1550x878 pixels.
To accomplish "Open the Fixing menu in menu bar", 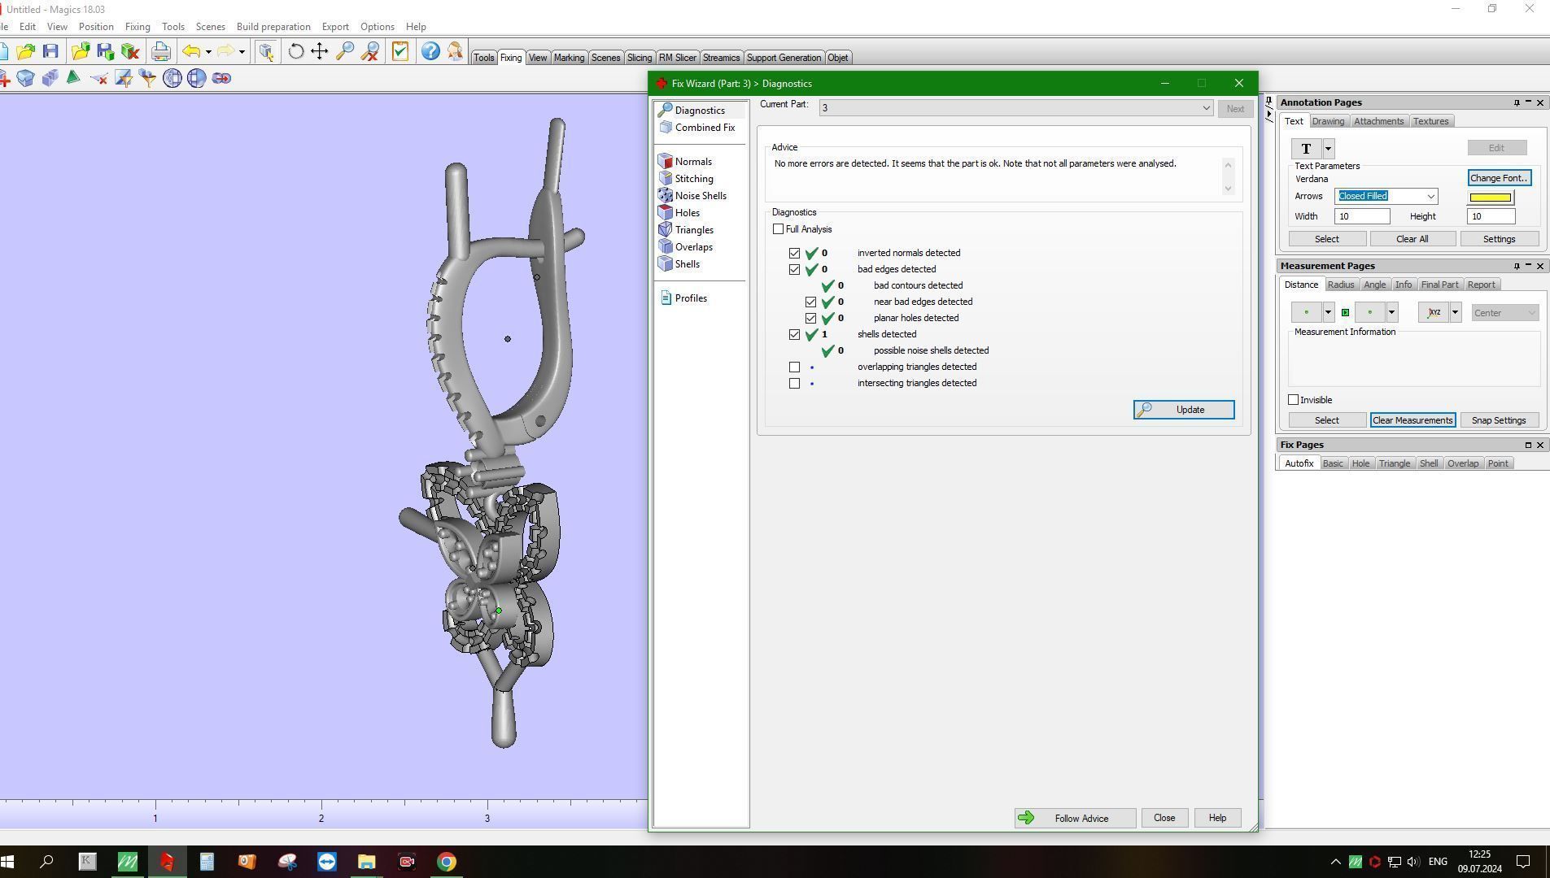I will pyautogui.click(x=138, y=27).
